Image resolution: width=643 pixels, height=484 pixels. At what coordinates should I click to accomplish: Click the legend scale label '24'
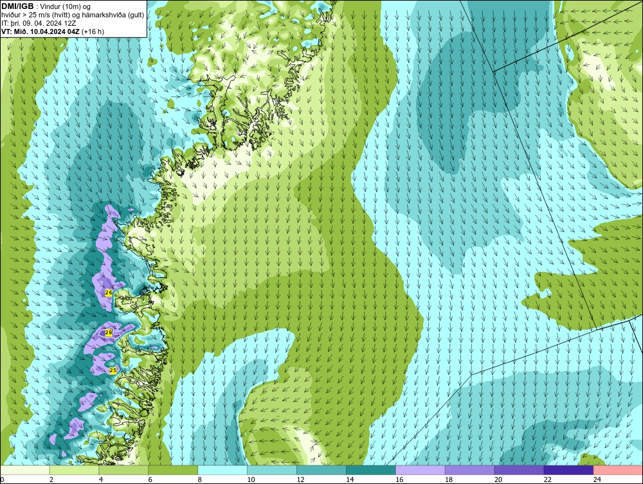click(597, 480)
